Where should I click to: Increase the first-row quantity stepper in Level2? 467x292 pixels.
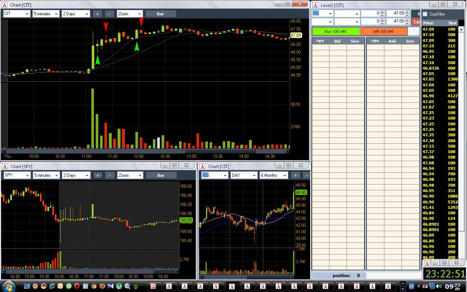pyautogui.click(x=382, y=12)
